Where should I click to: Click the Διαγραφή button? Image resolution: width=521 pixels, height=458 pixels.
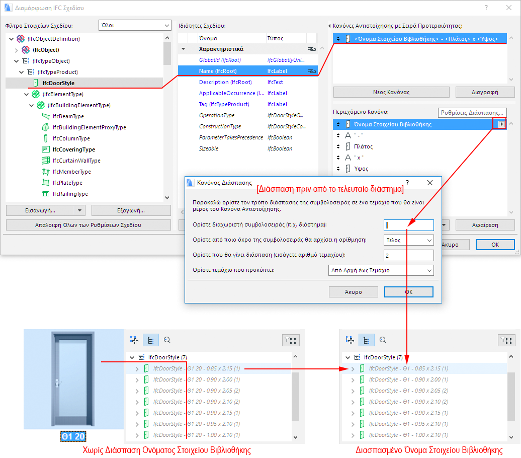point(485,92)
